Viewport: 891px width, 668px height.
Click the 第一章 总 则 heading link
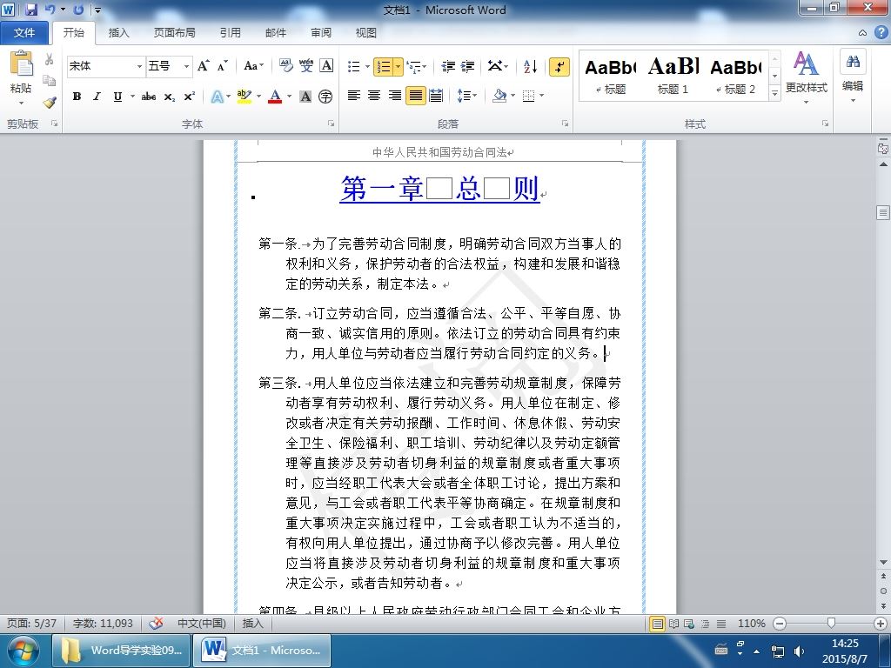click(x=439, y=189)
